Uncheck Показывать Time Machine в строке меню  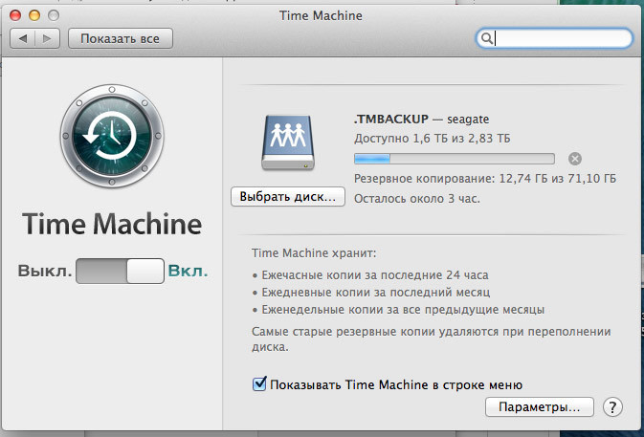point(258,384)
